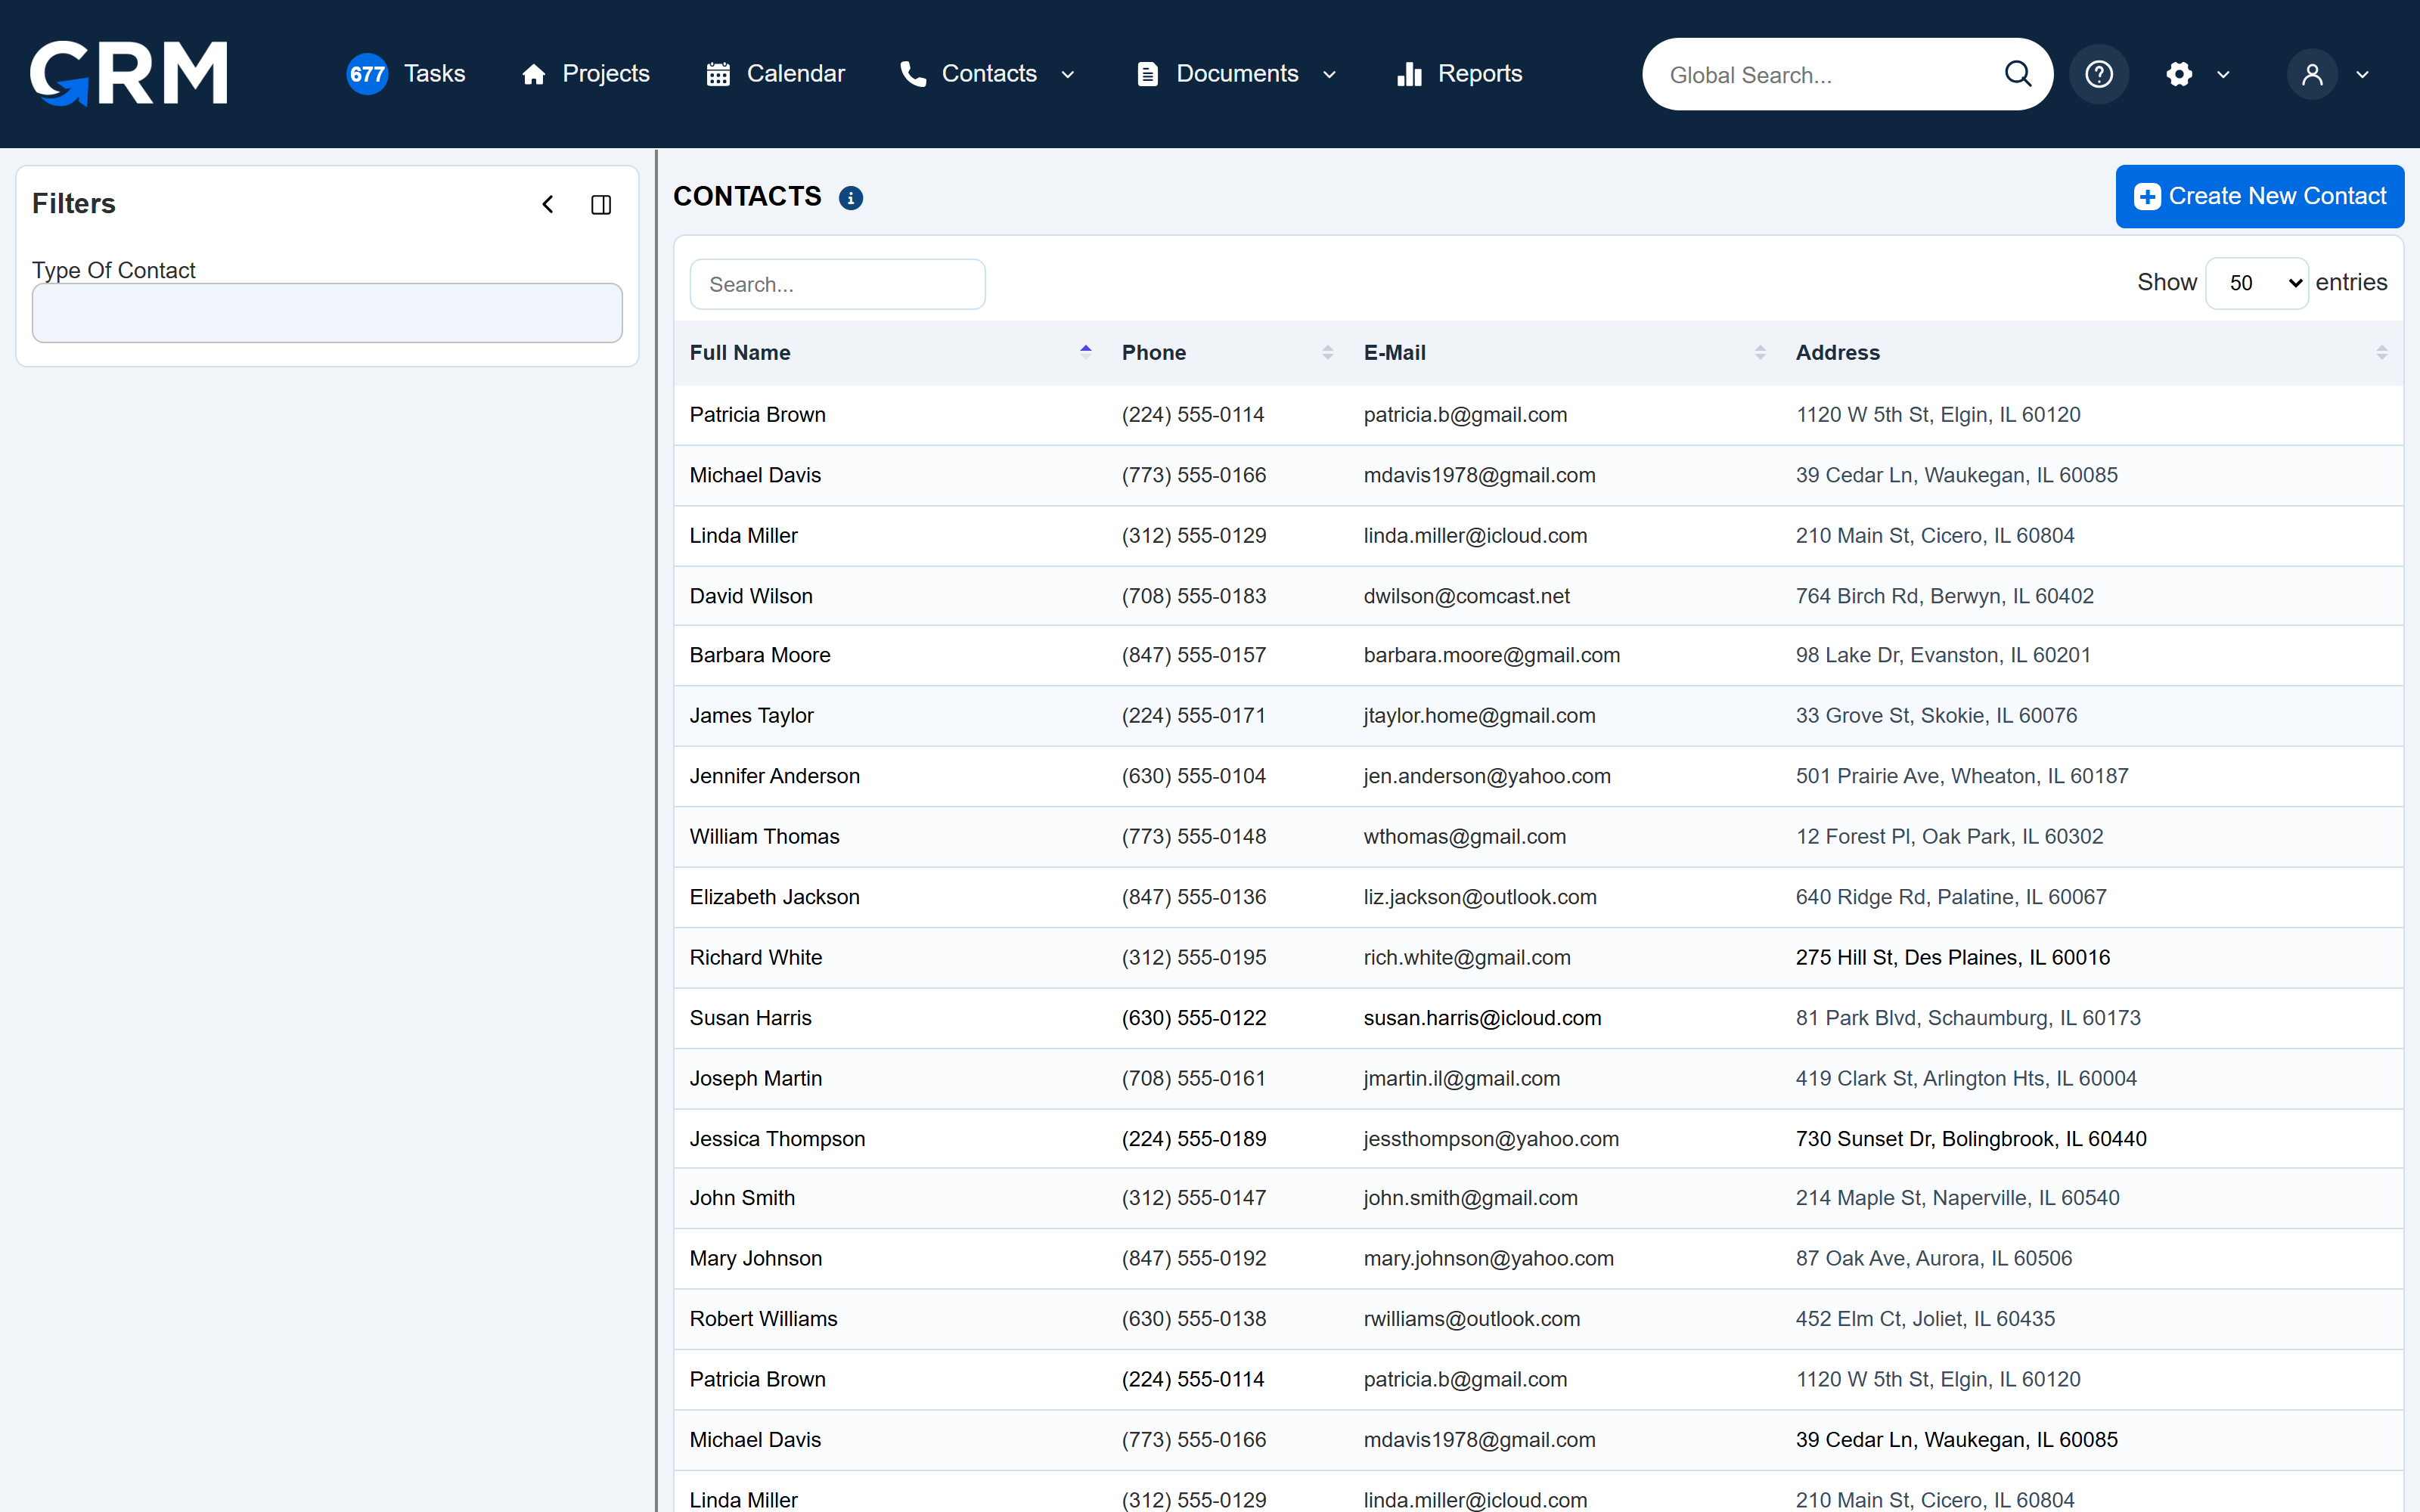Click Richard White's name

point(755,957)
